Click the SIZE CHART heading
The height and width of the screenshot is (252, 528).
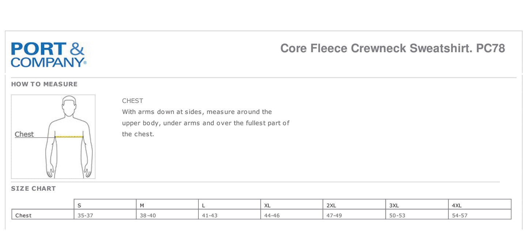[33, 188]
